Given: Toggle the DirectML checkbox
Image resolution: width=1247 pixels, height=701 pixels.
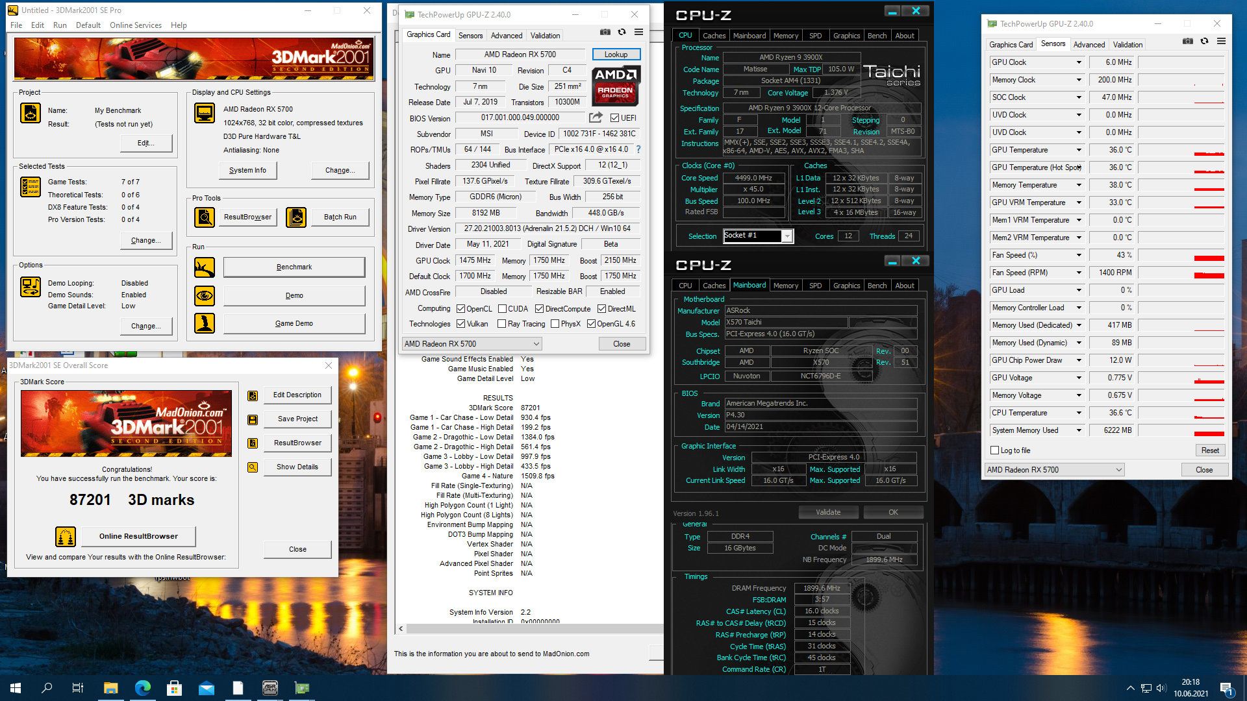Looking at the screenshot, I should [601, 309].
